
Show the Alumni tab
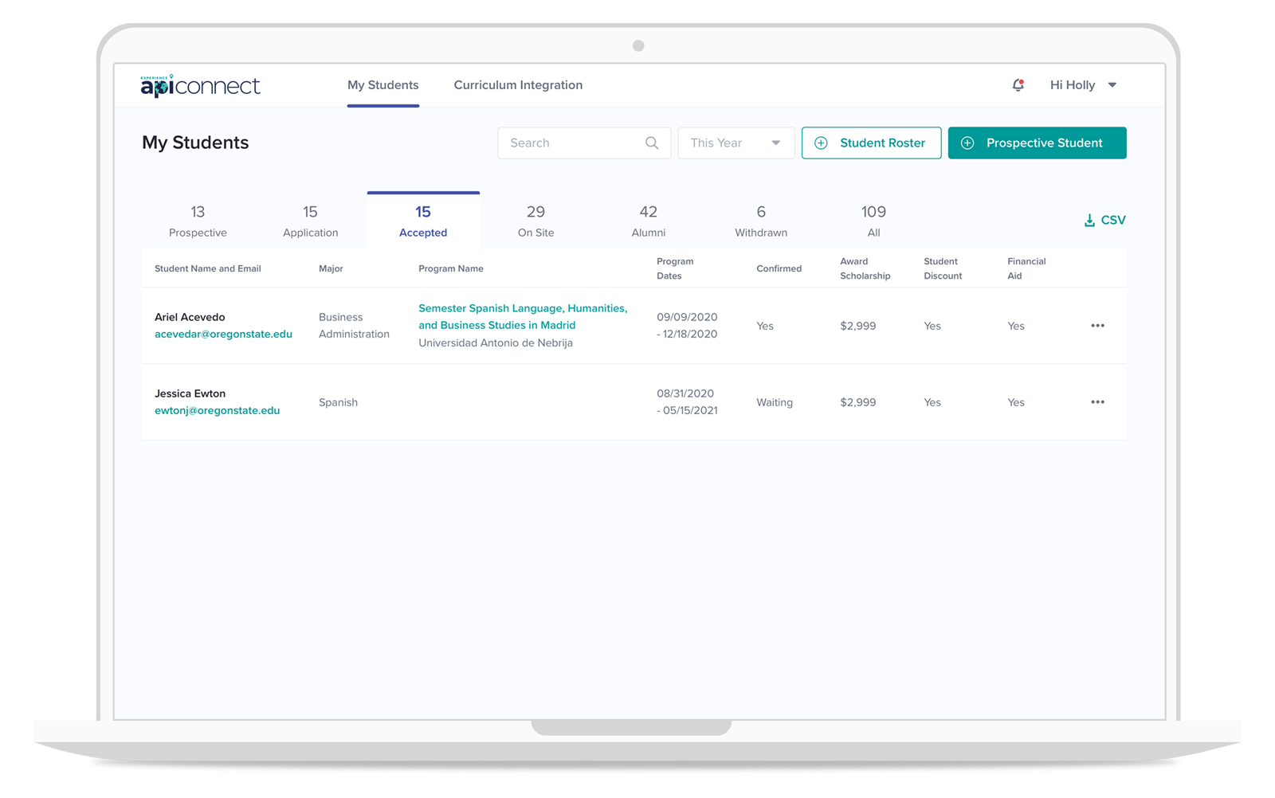(x=649, y=221)
